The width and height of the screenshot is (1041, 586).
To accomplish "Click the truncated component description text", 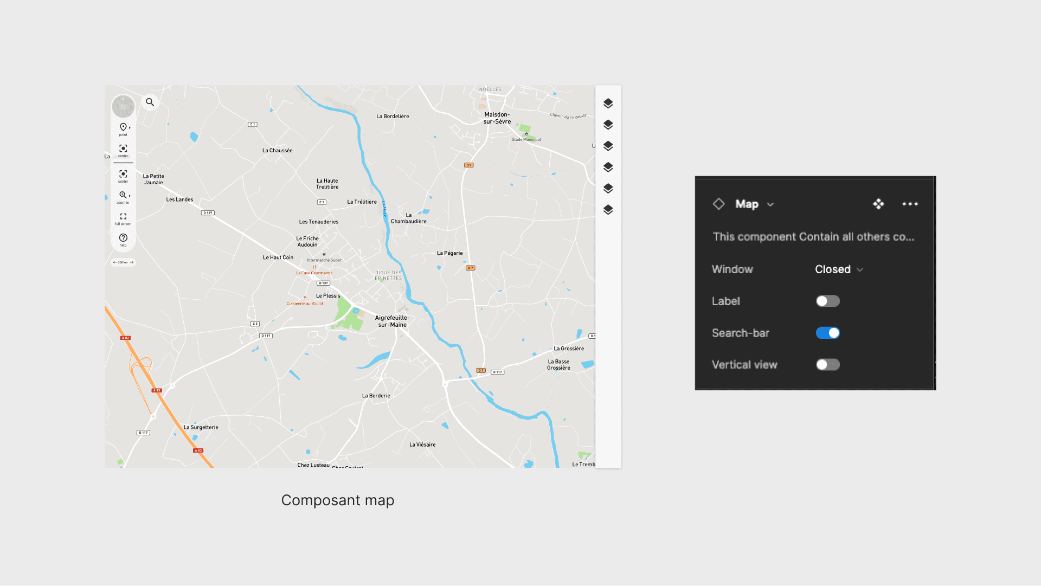I will coord(813,237).
